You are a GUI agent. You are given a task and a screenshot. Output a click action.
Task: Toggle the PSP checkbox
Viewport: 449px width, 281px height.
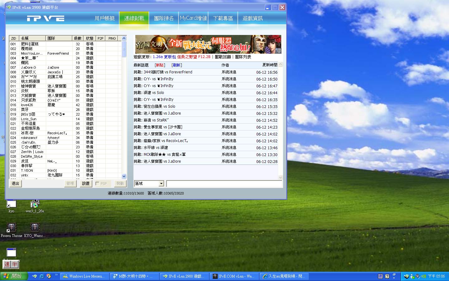click(x=97, y=184)
